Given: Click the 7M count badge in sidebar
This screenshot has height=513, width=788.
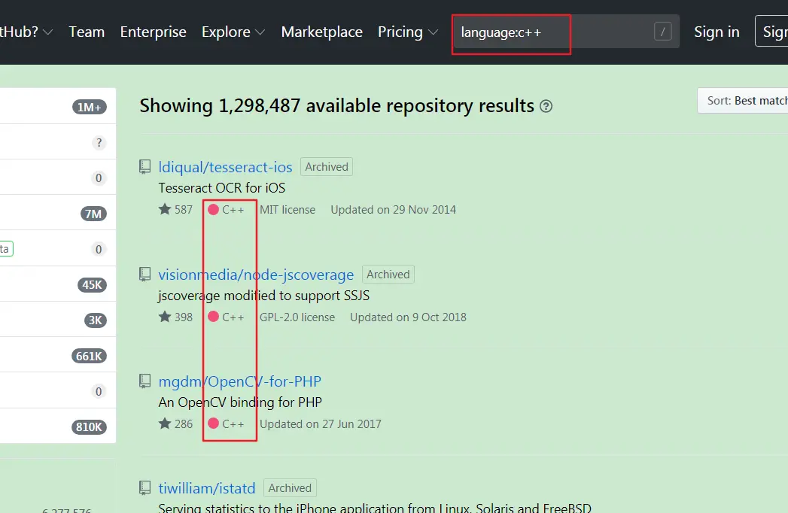Looking at the screenshot, I should coord(93,214).
